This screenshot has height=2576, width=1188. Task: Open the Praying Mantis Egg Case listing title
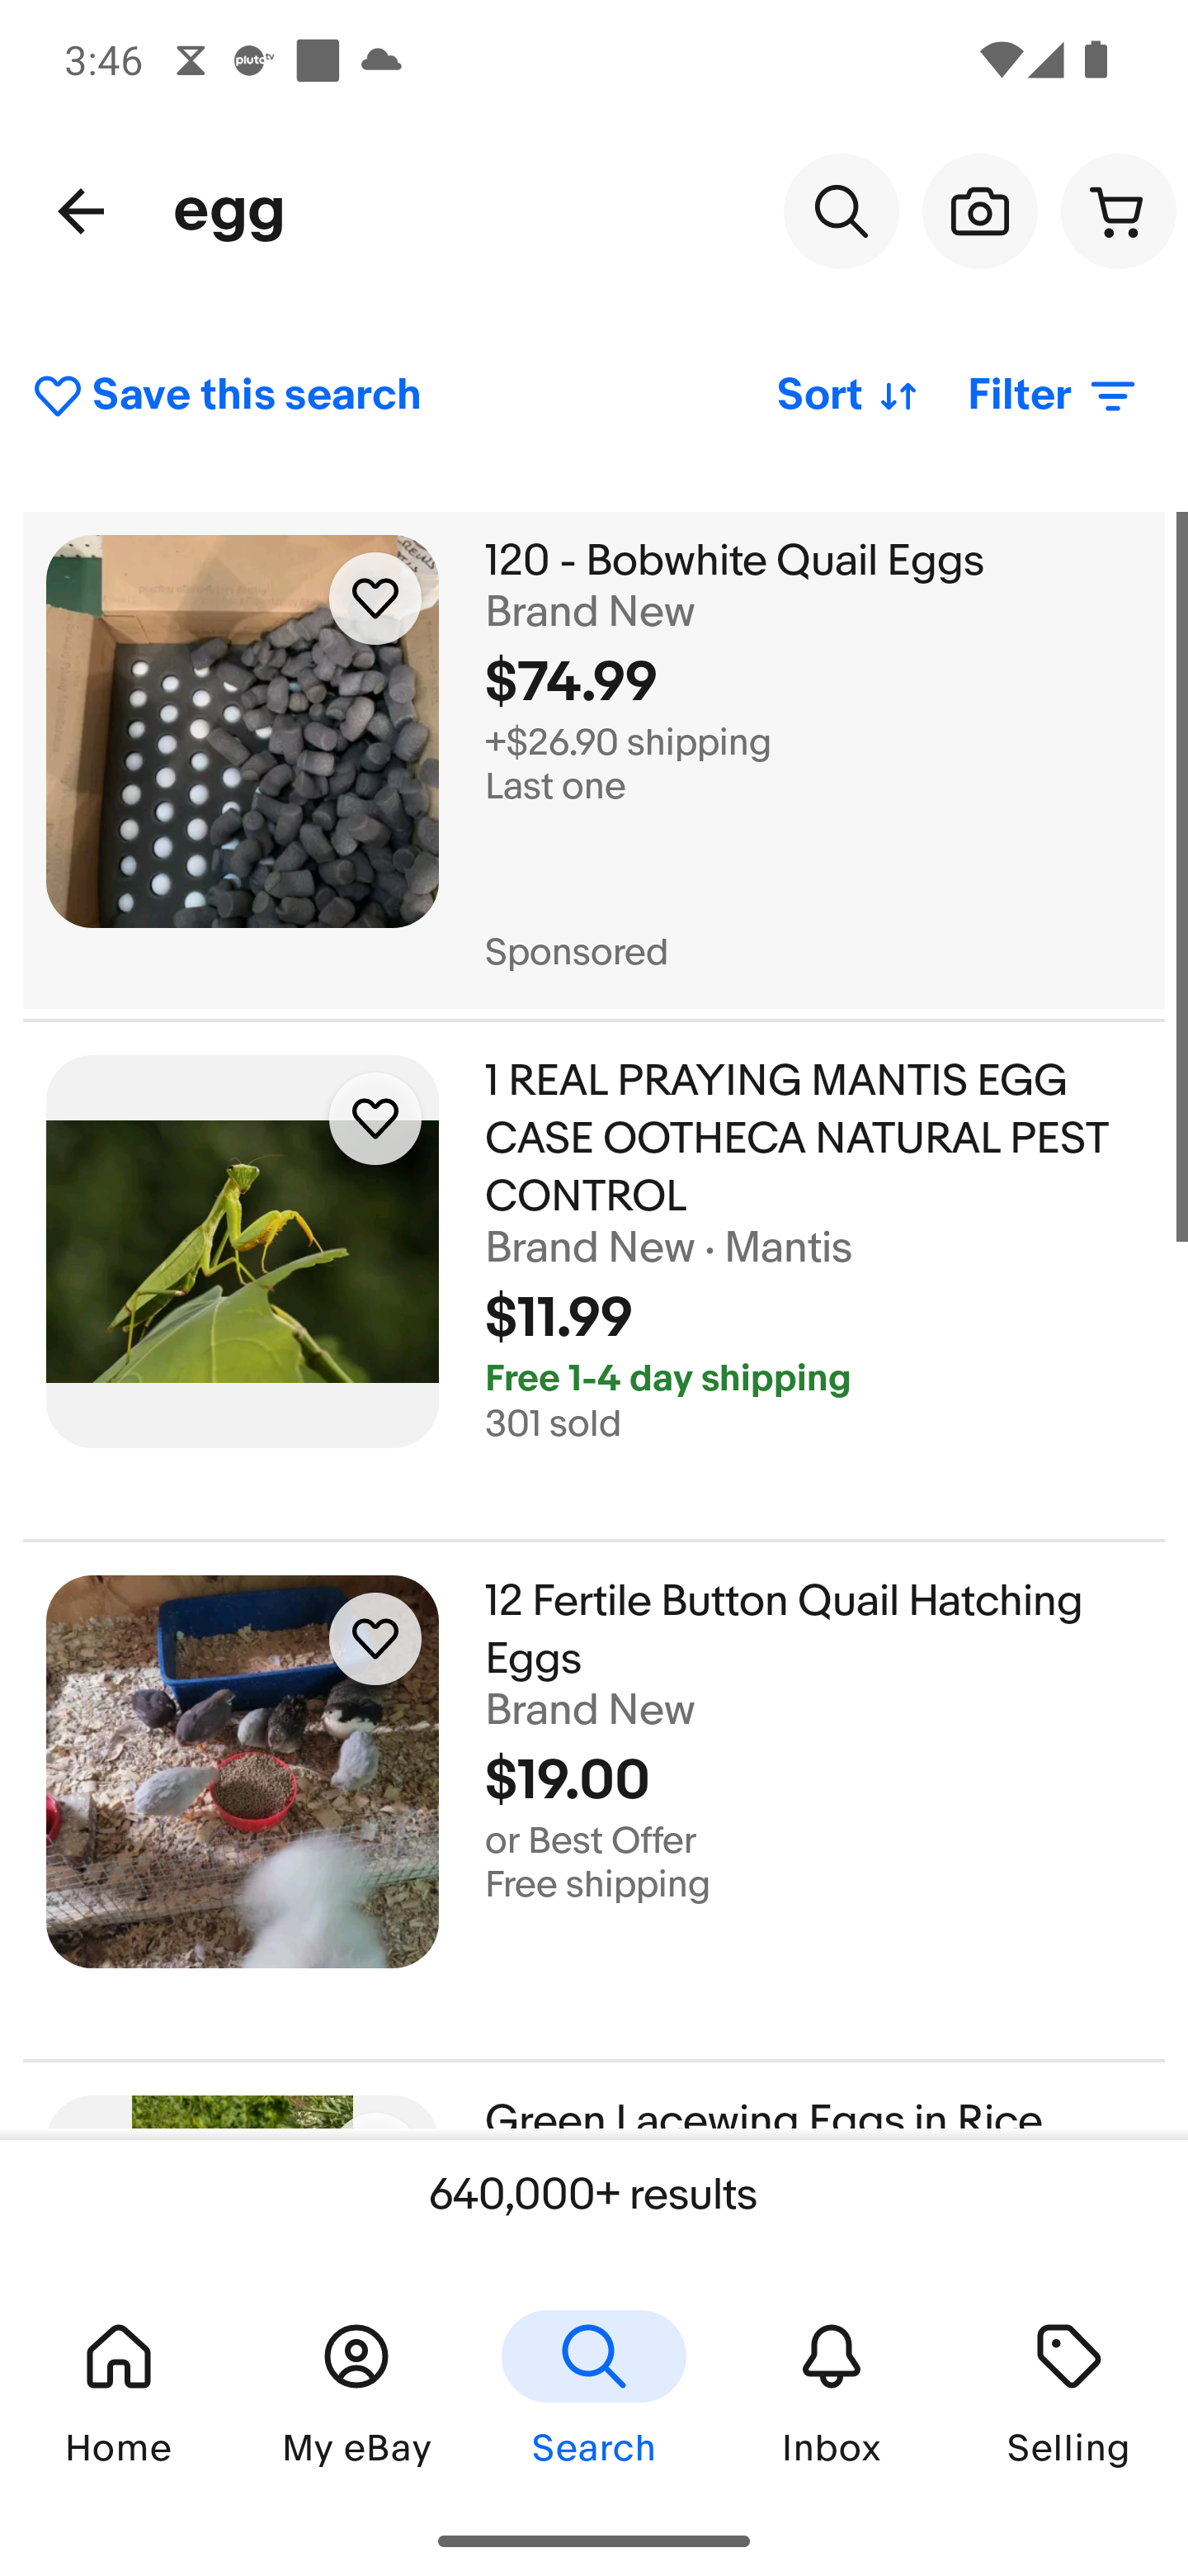click(x=796, y=1138)
